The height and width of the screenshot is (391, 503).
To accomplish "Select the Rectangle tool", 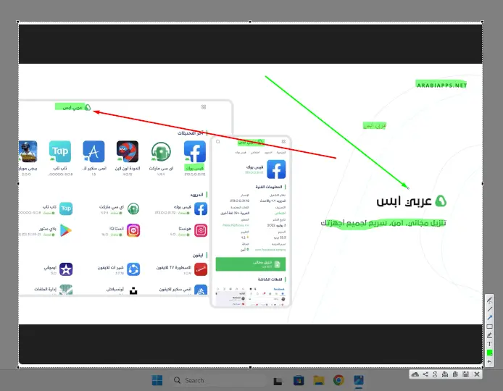I will (490, 326).
